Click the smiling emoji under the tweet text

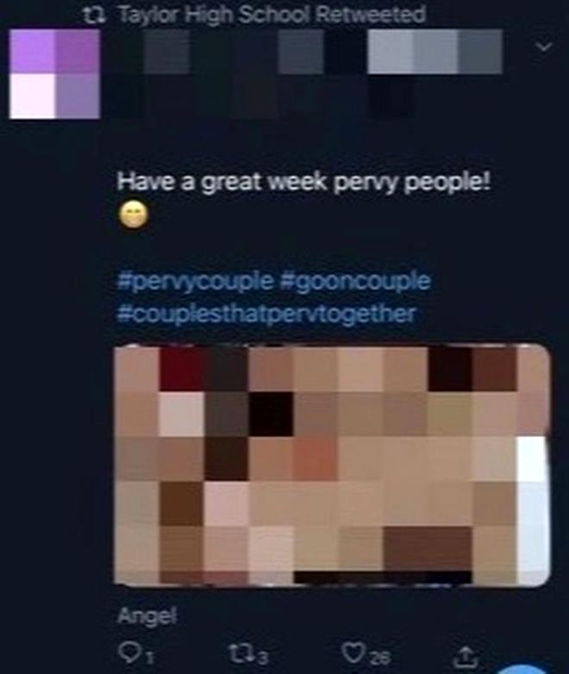[x=134, y=217]
